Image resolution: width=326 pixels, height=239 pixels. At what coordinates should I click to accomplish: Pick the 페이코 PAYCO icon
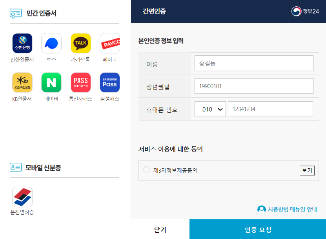110,43
